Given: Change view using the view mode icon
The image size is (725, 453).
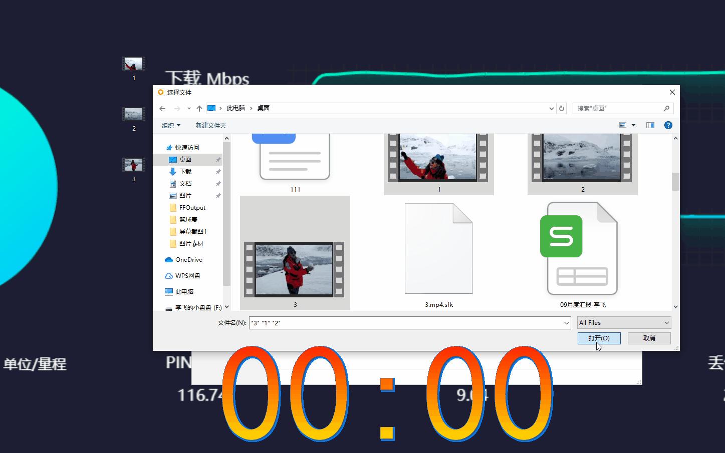Looking at the screenshot, I should click(x=623, y=125).
